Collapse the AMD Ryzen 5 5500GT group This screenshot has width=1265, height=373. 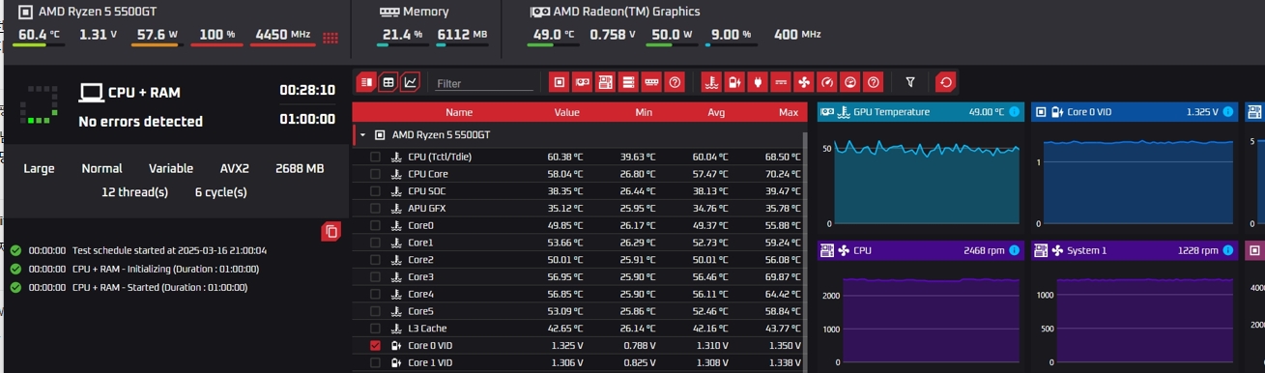point(362,135)
